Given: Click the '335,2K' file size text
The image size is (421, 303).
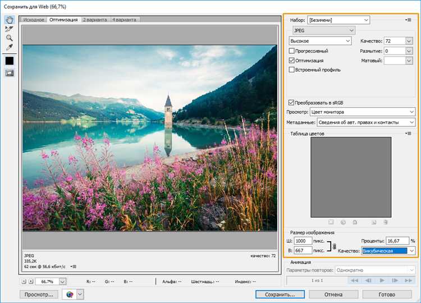Looking at the screenshot, I should [x=30, y=261].
